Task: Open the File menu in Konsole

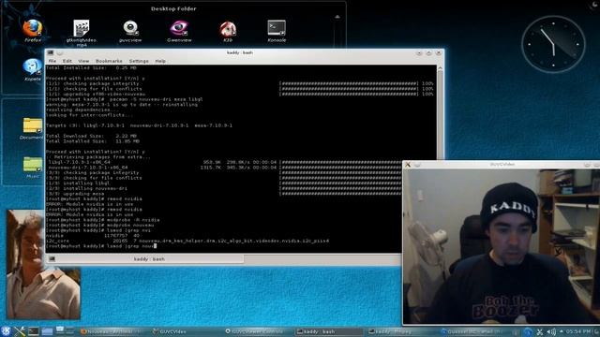Action: coord(52,61)
